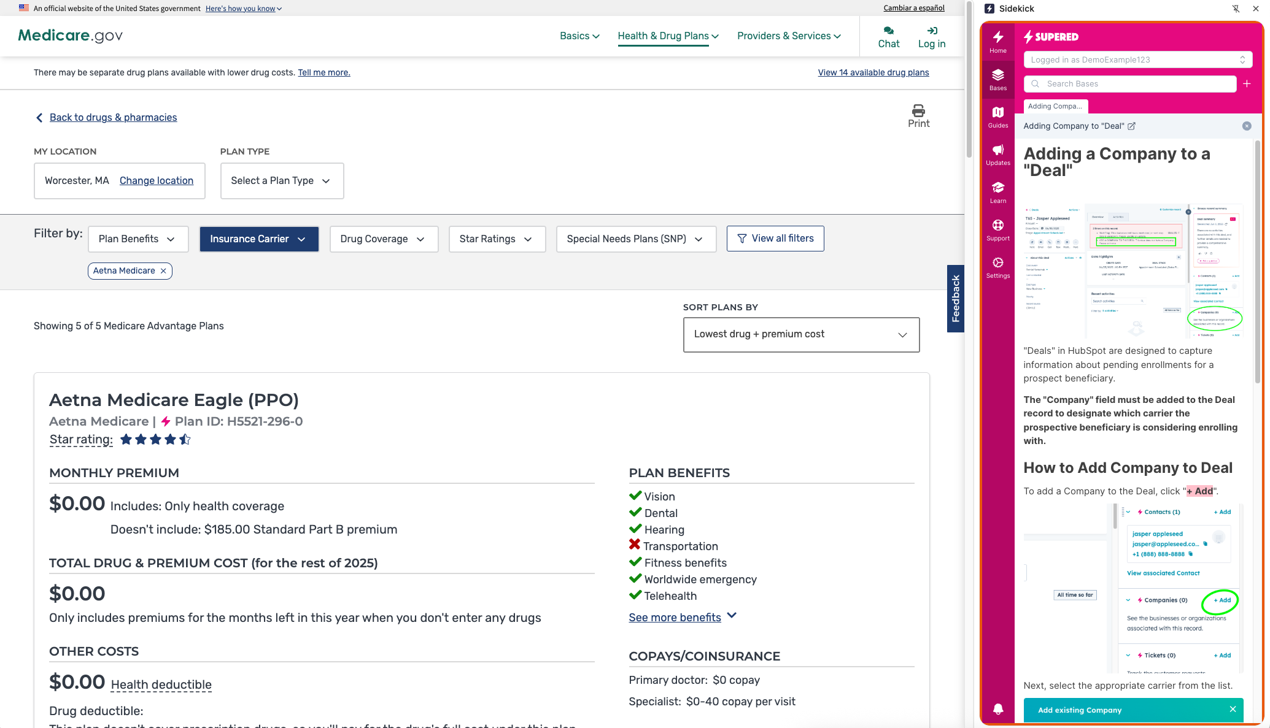Image resolution: width=1270 pixels, height=728 pixels.
Task: Click the Transportation benefit item
Action: 680,546
